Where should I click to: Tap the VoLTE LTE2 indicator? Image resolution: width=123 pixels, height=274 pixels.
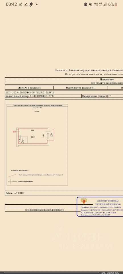[x=96, y=4]
